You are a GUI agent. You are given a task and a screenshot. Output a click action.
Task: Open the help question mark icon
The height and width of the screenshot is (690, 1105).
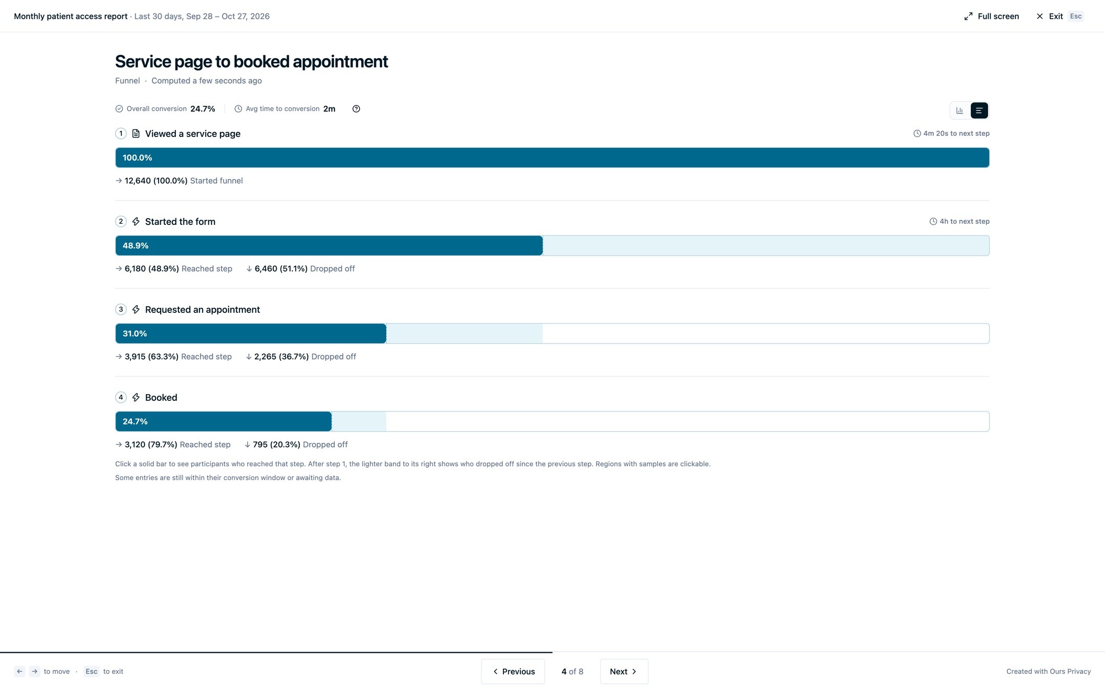tap(356, 109)
